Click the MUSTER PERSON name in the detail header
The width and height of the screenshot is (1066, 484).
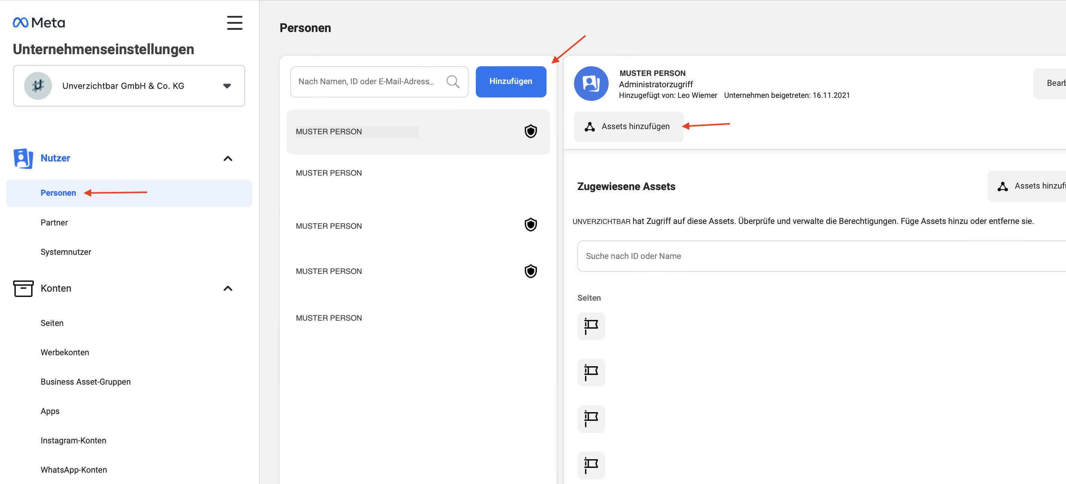point(652,73)
